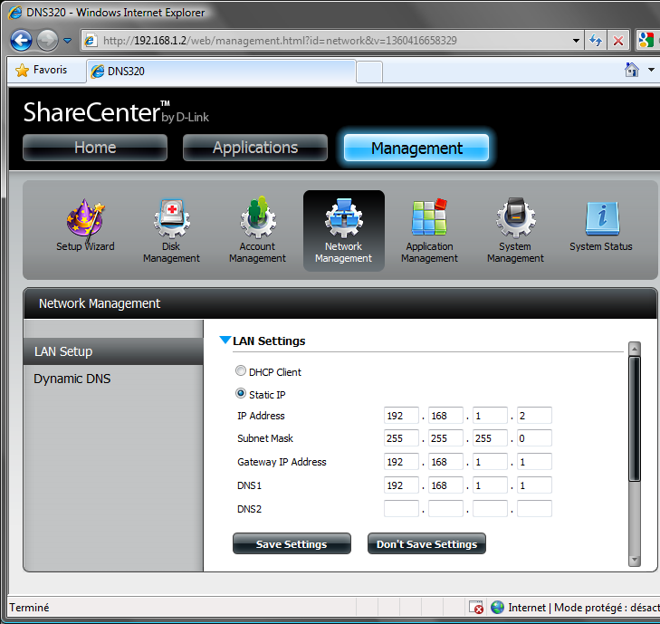The height and width of the screenshot is (624, 660).
Task: Select the DHCP Client radio button
Action: click(x=241, y=370)
